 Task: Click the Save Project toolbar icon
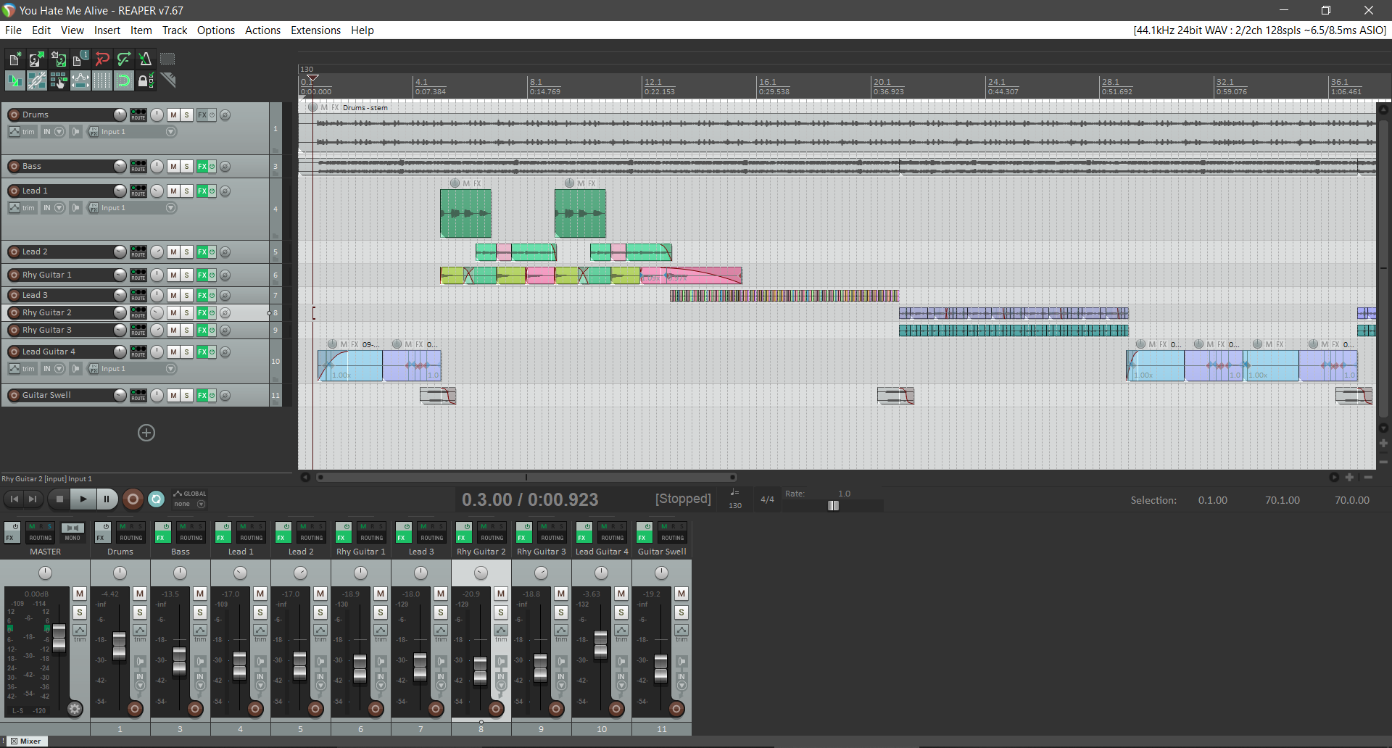click(58, 59)
